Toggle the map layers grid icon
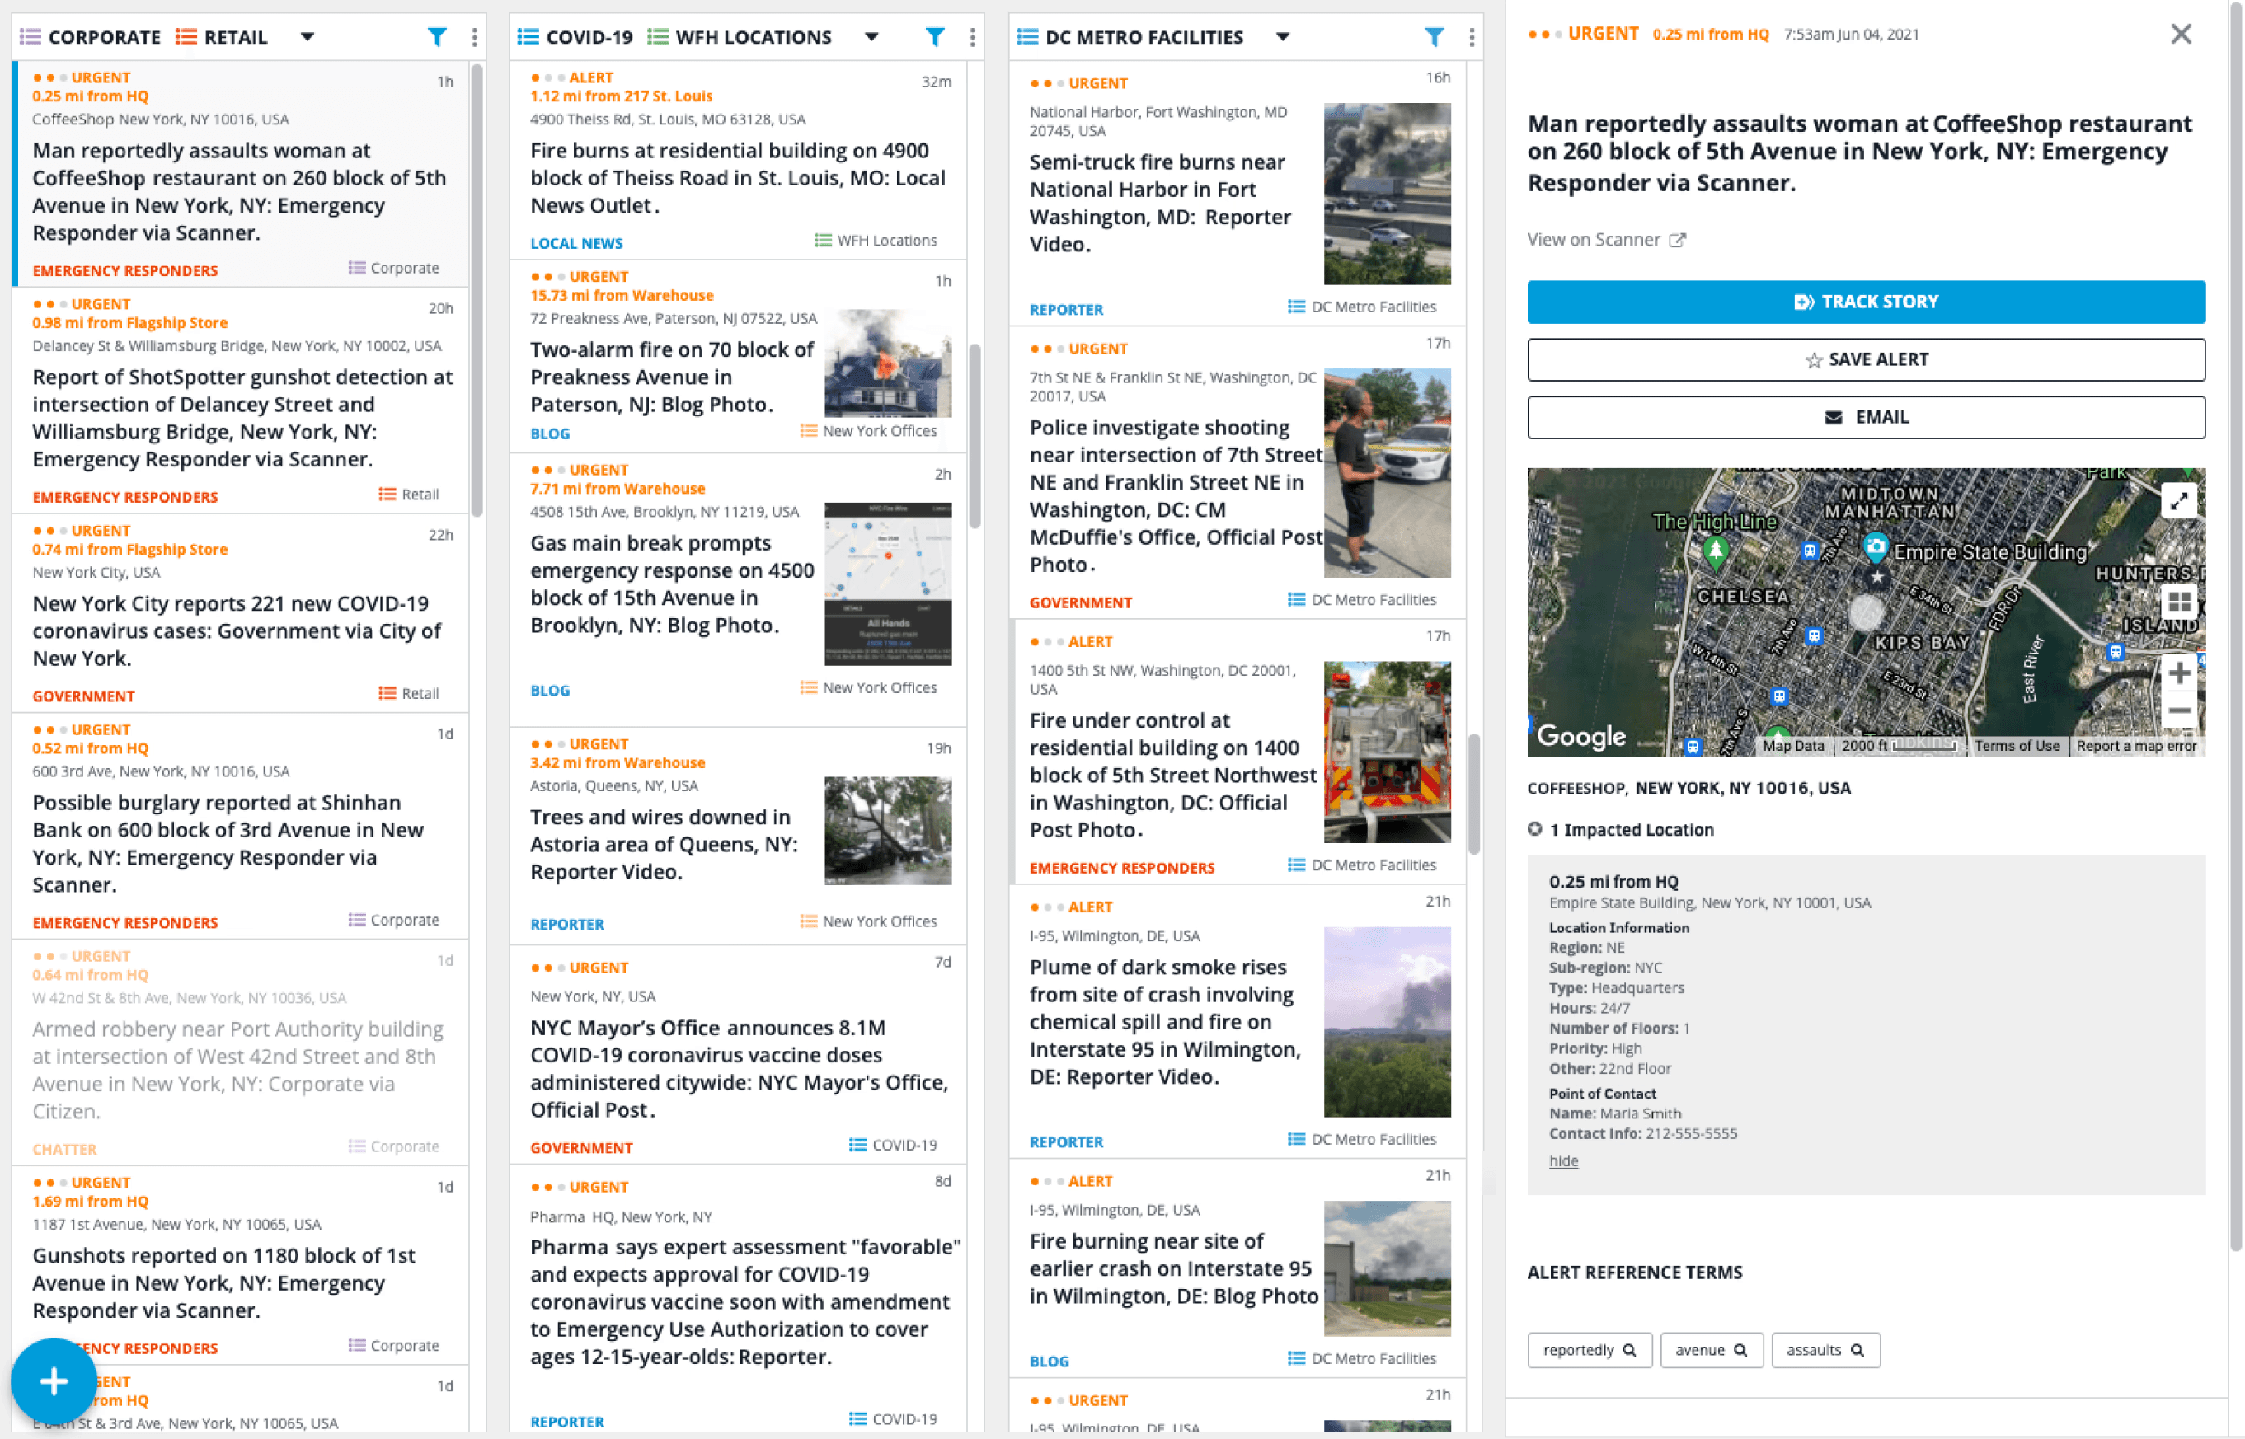The width and height of the screenshot is (2245, 1439). point(2179,601)
